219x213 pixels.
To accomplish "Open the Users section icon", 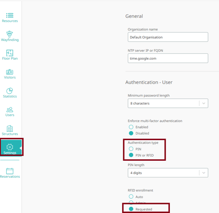I will click(x=10, y=110).
